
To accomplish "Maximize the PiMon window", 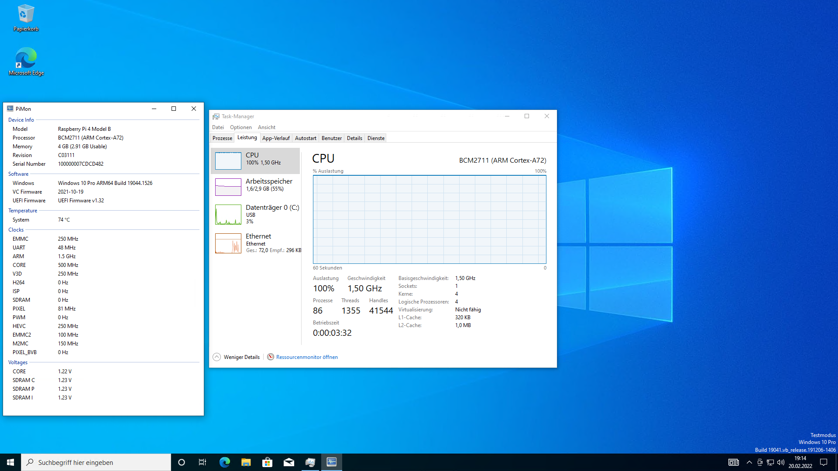I will coord(174,109).
